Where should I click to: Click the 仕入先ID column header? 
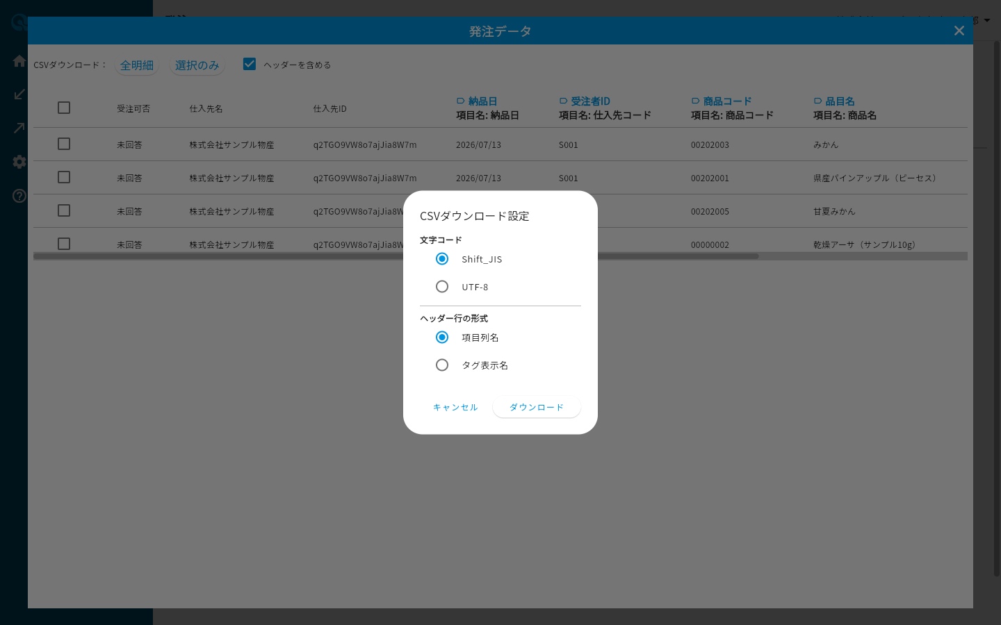coord(329,109)
